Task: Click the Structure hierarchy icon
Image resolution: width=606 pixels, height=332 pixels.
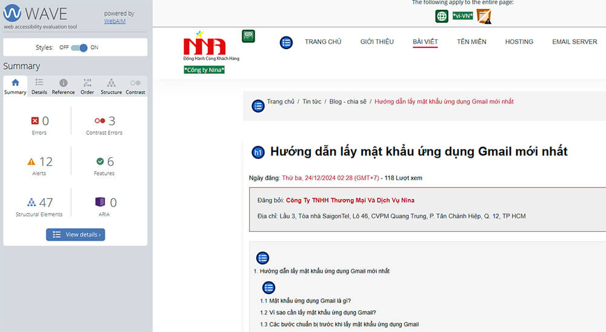Action: point(112,82)
